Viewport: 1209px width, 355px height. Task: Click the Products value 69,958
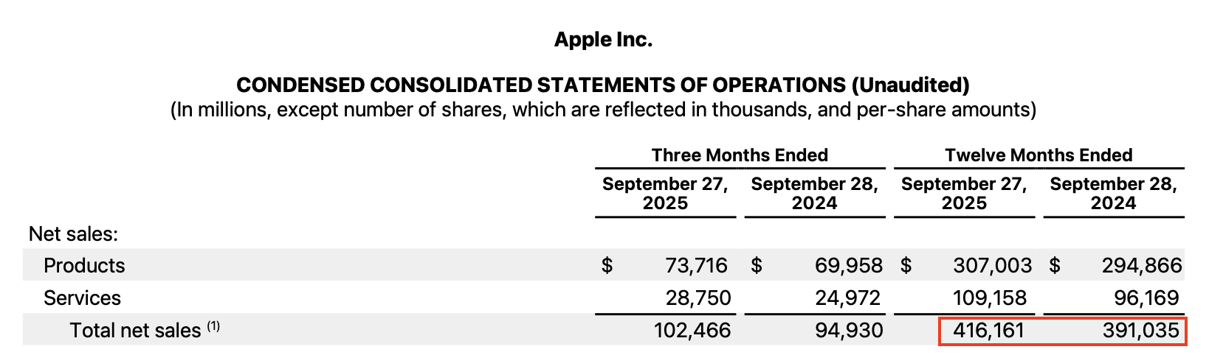coord(848,266)
